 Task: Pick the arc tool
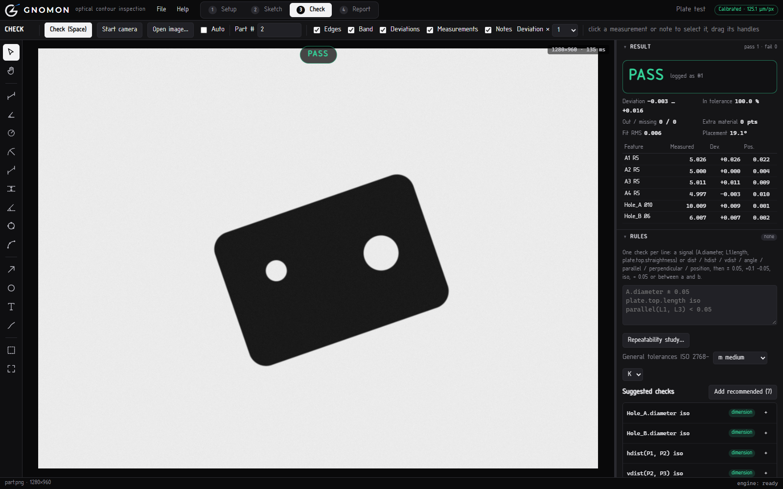coord(11,244)
